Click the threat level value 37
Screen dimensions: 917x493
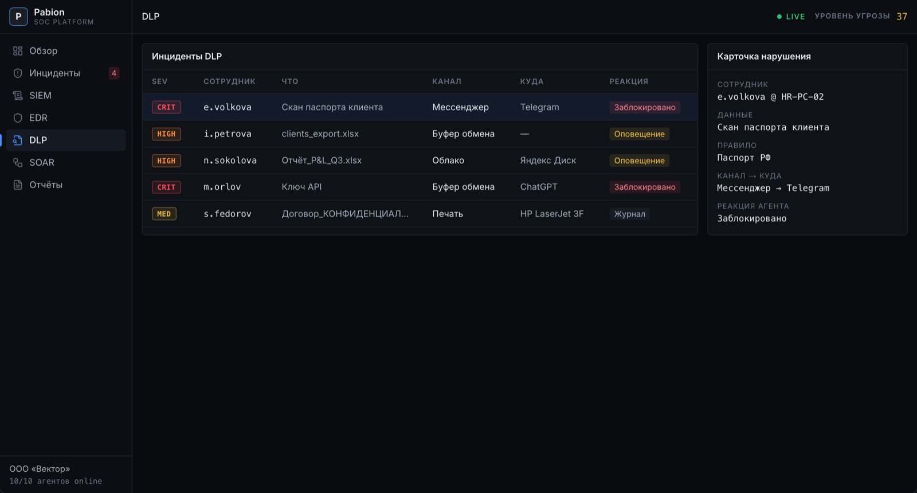(x=902, y=17)
